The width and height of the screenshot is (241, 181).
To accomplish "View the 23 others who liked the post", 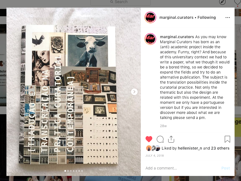I will (220, 148).
